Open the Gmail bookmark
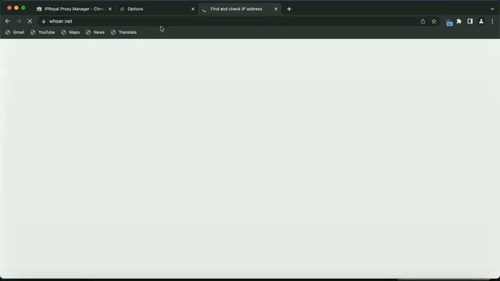Image resolution: width=500 pixels, height=281 pixels. [x=15, y=32]
